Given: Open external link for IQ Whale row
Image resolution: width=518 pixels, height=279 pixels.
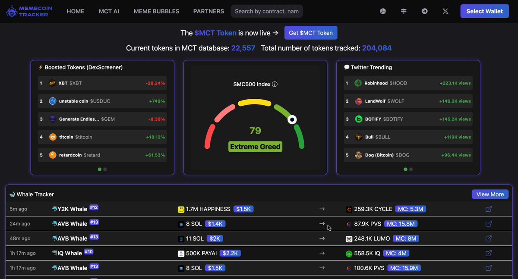Looking at the screenshot, I should [x=489, y=253].
